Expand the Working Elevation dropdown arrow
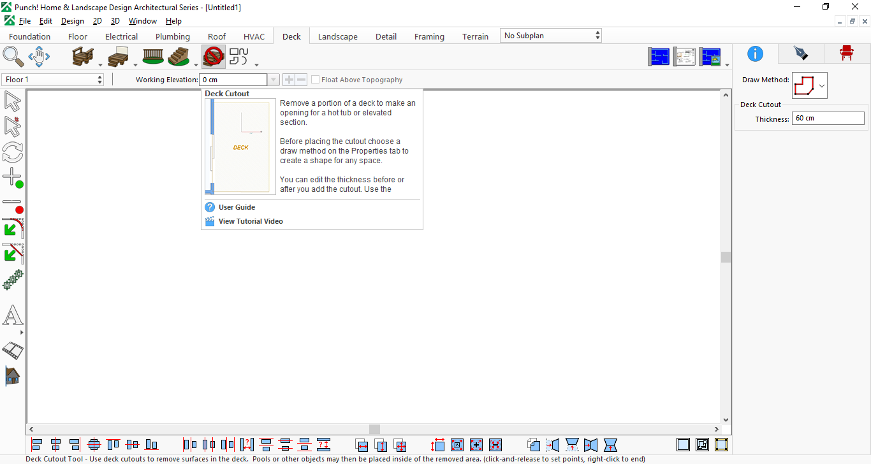Screen dimensions: 871x464 (274, 80)
